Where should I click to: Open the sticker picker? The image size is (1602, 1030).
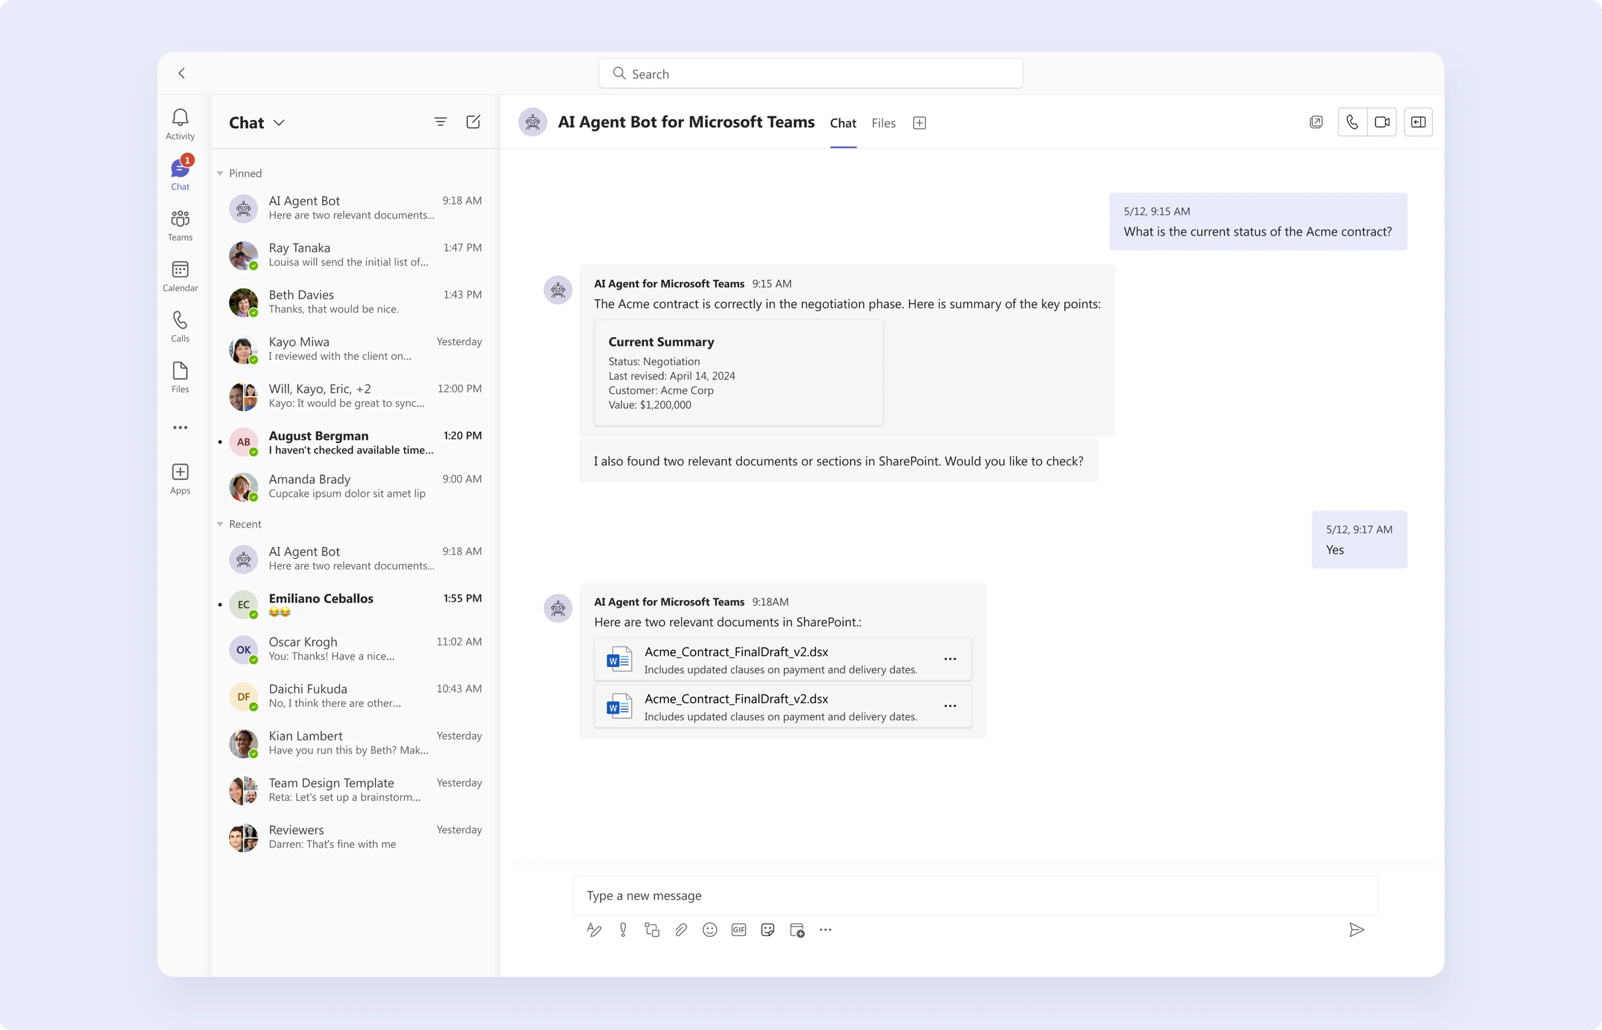768,930
